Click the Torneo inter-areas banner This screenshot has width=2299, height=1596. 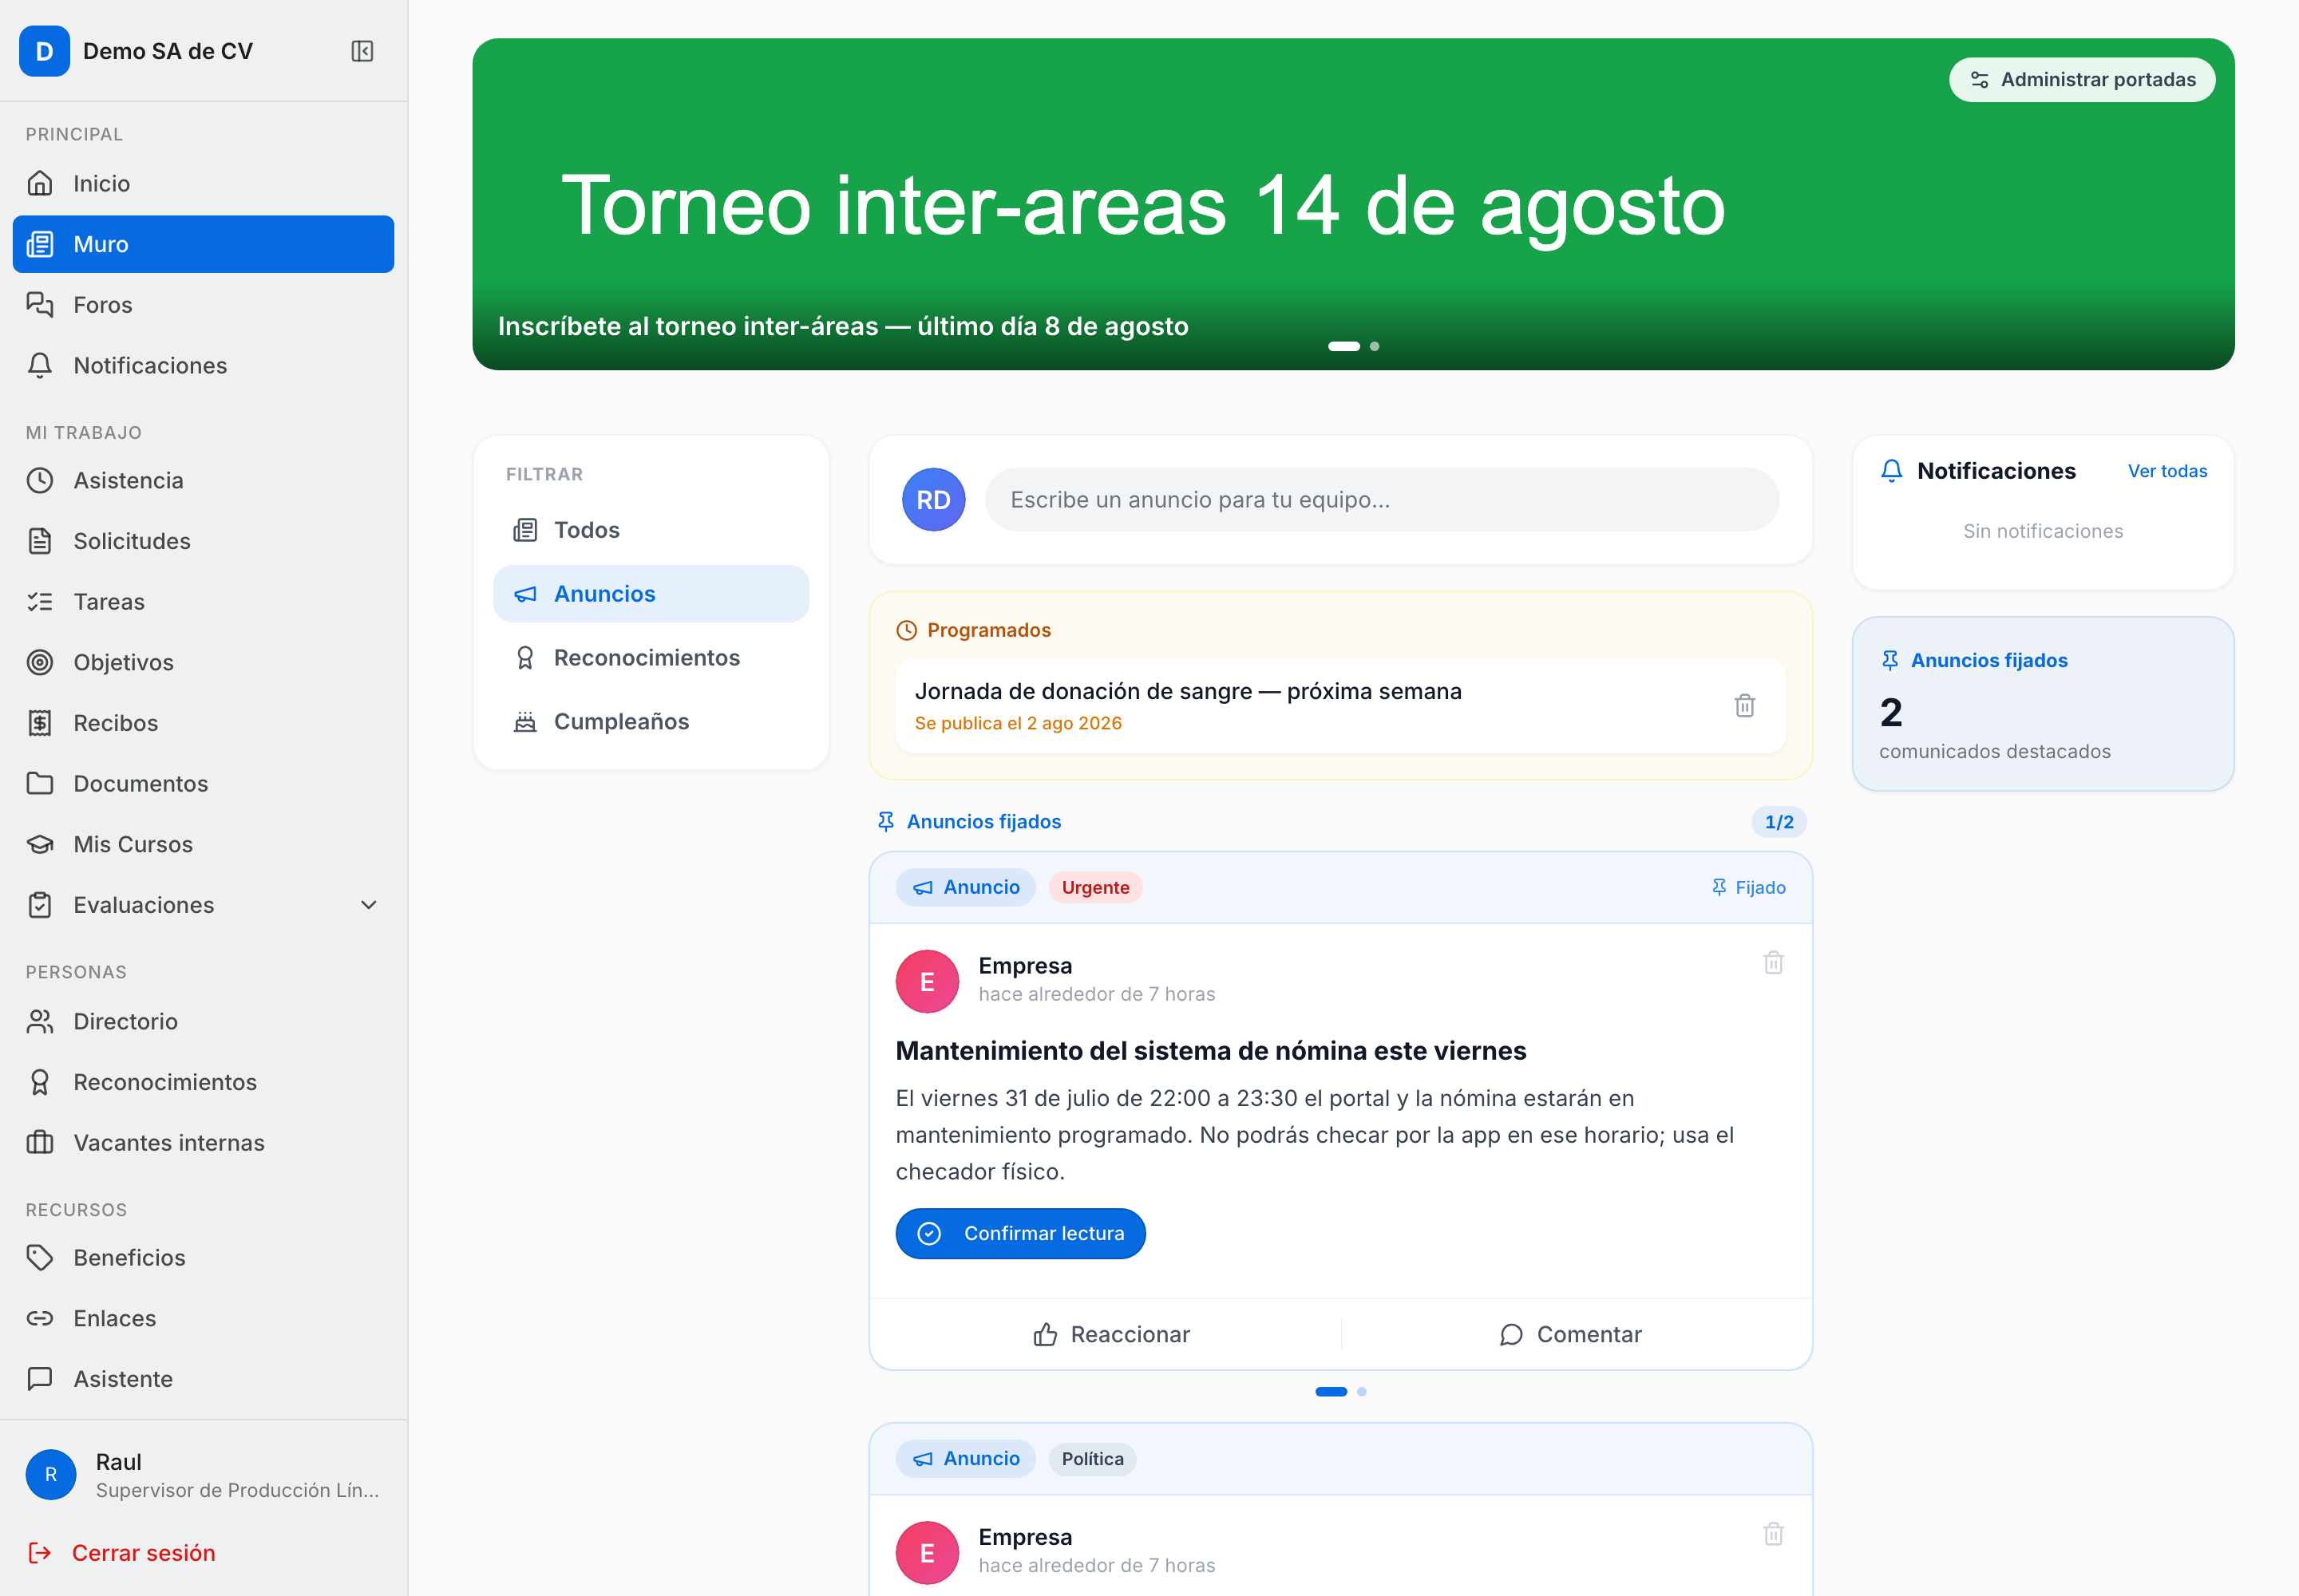coord(1354,204)
